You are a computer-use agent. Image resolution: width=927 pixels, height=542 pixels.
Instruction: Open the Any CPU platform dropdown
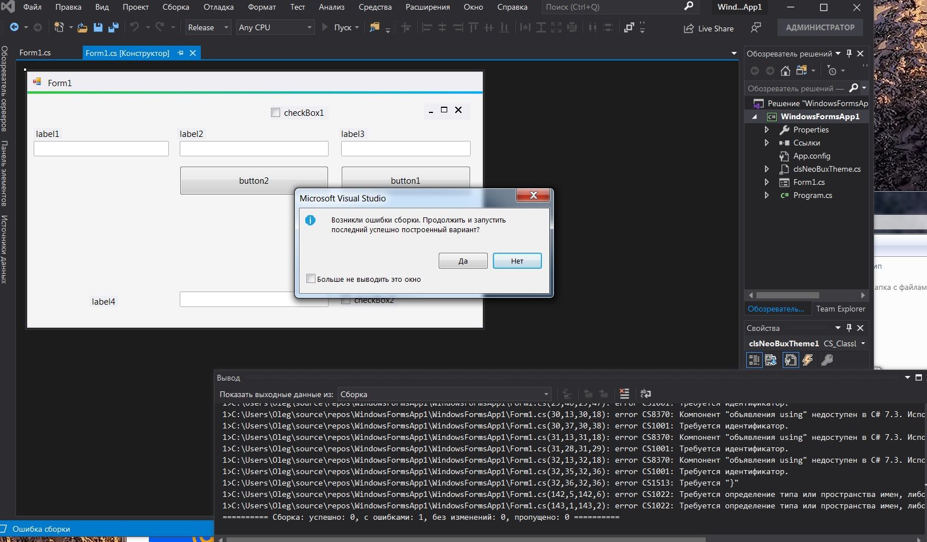point(276,27)
